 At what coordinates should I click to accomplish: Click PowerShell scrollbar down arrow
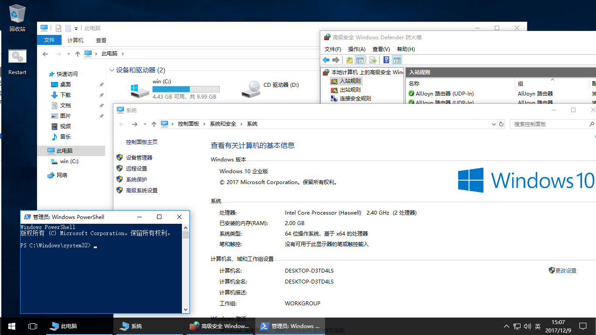pyautogui.click(x=186, y=309)
